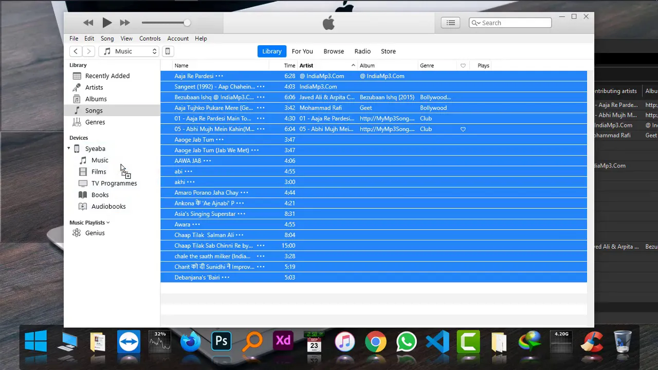Open Recycle Bin on the taskbar
This screenshot has width=658, height=370.
[623, 341]
